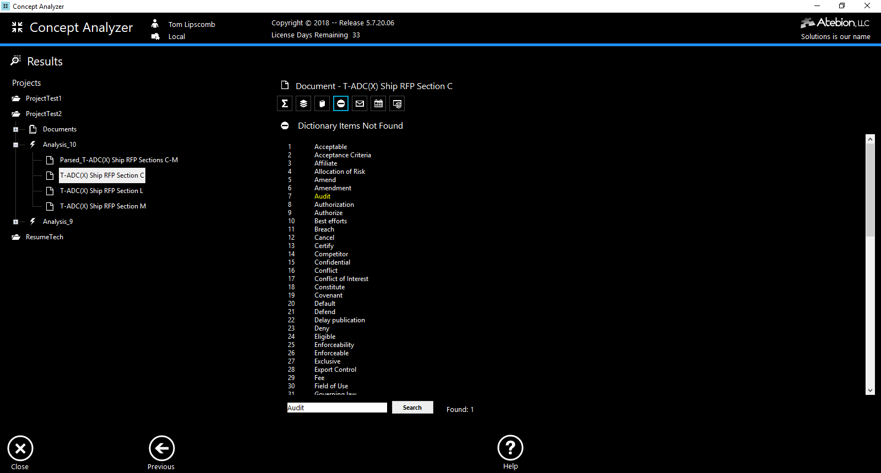
Task: Select the Exclusive entry
Action: pos(327,361)
